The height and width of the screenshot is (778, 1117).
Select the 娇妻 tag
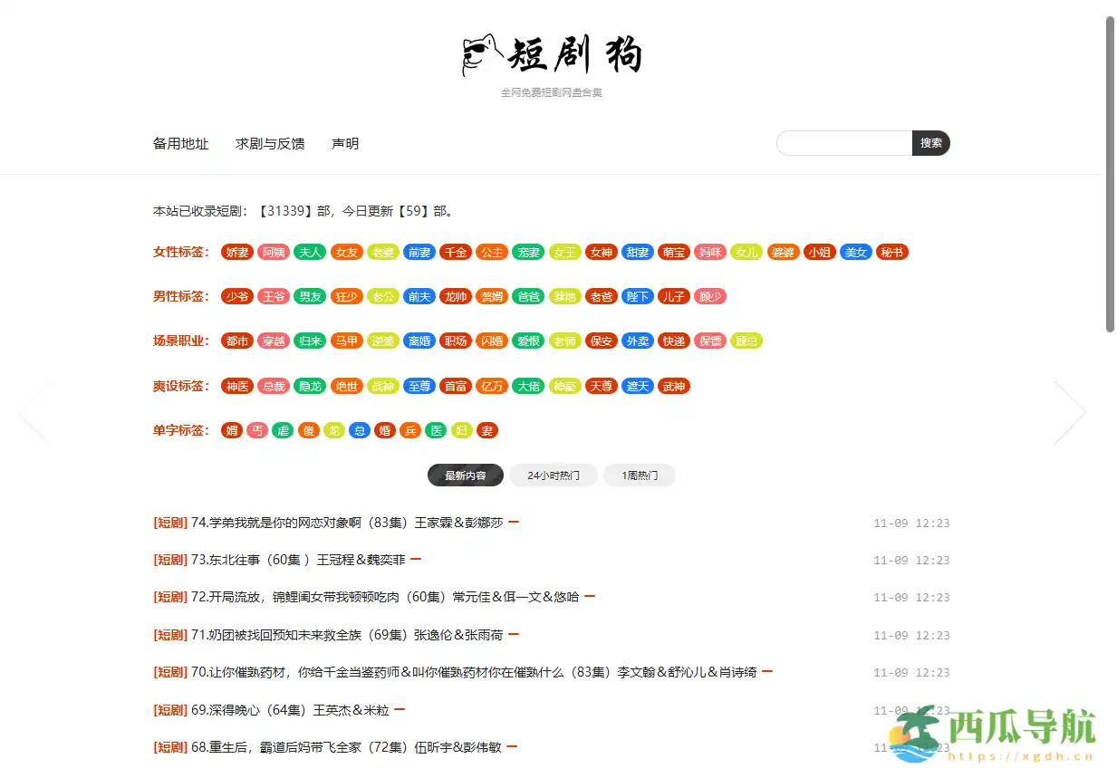236,252
